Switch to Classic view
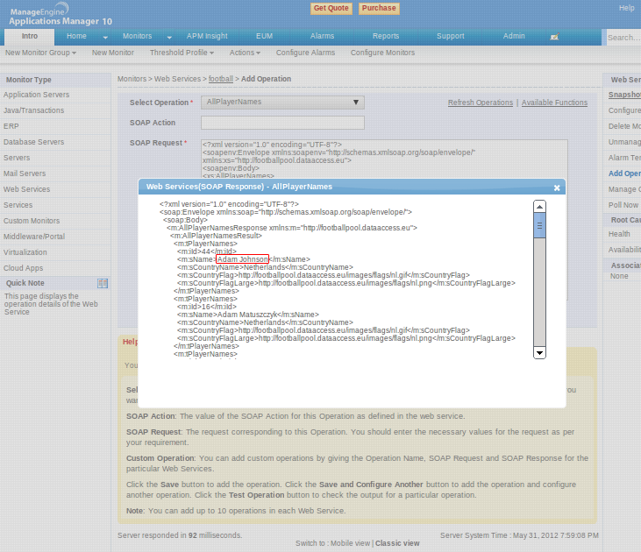The width and height of the screenshot is (641, 552). pyautogui.click(x=397, y=543)
